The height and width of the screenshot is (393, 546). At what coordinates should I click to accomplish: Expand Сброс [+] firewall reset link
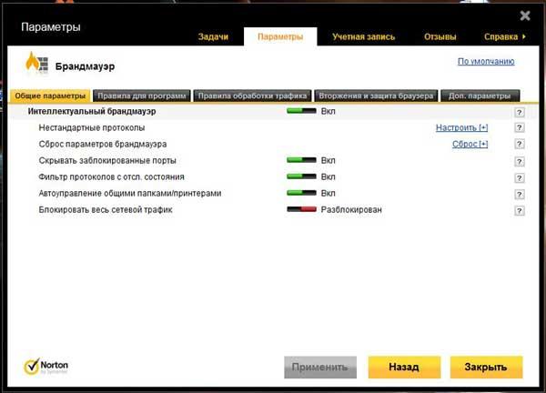[x=470, y=144]
